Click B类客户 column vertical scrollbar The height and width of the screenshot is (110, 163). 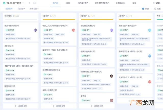tap(115, 36)
